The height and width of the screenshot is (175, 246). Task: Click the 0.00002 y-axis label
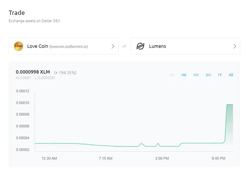click(x=22, y=150)
